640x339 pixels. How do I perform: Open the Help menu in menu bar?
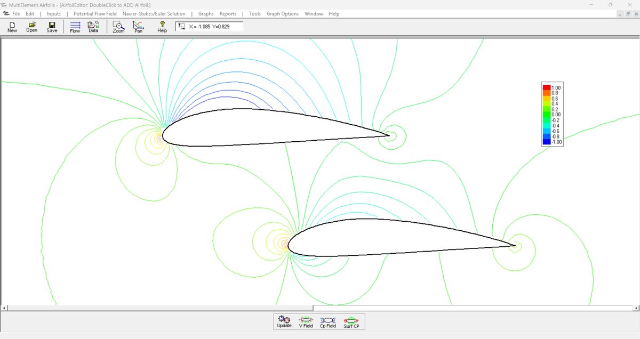pos(334,13)
